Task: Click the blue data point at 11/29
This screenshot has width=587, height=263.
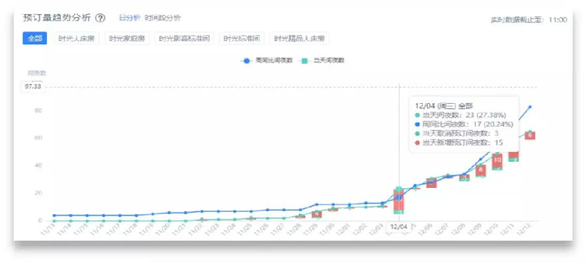Action: (317, 204)
